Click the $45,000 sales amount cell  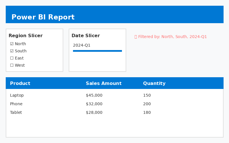[x=94, y=95]
